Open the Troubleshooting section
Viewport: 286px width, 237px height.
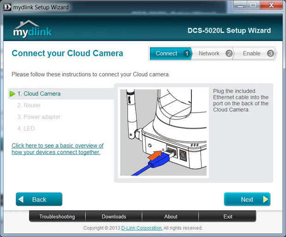pos(57,216)
